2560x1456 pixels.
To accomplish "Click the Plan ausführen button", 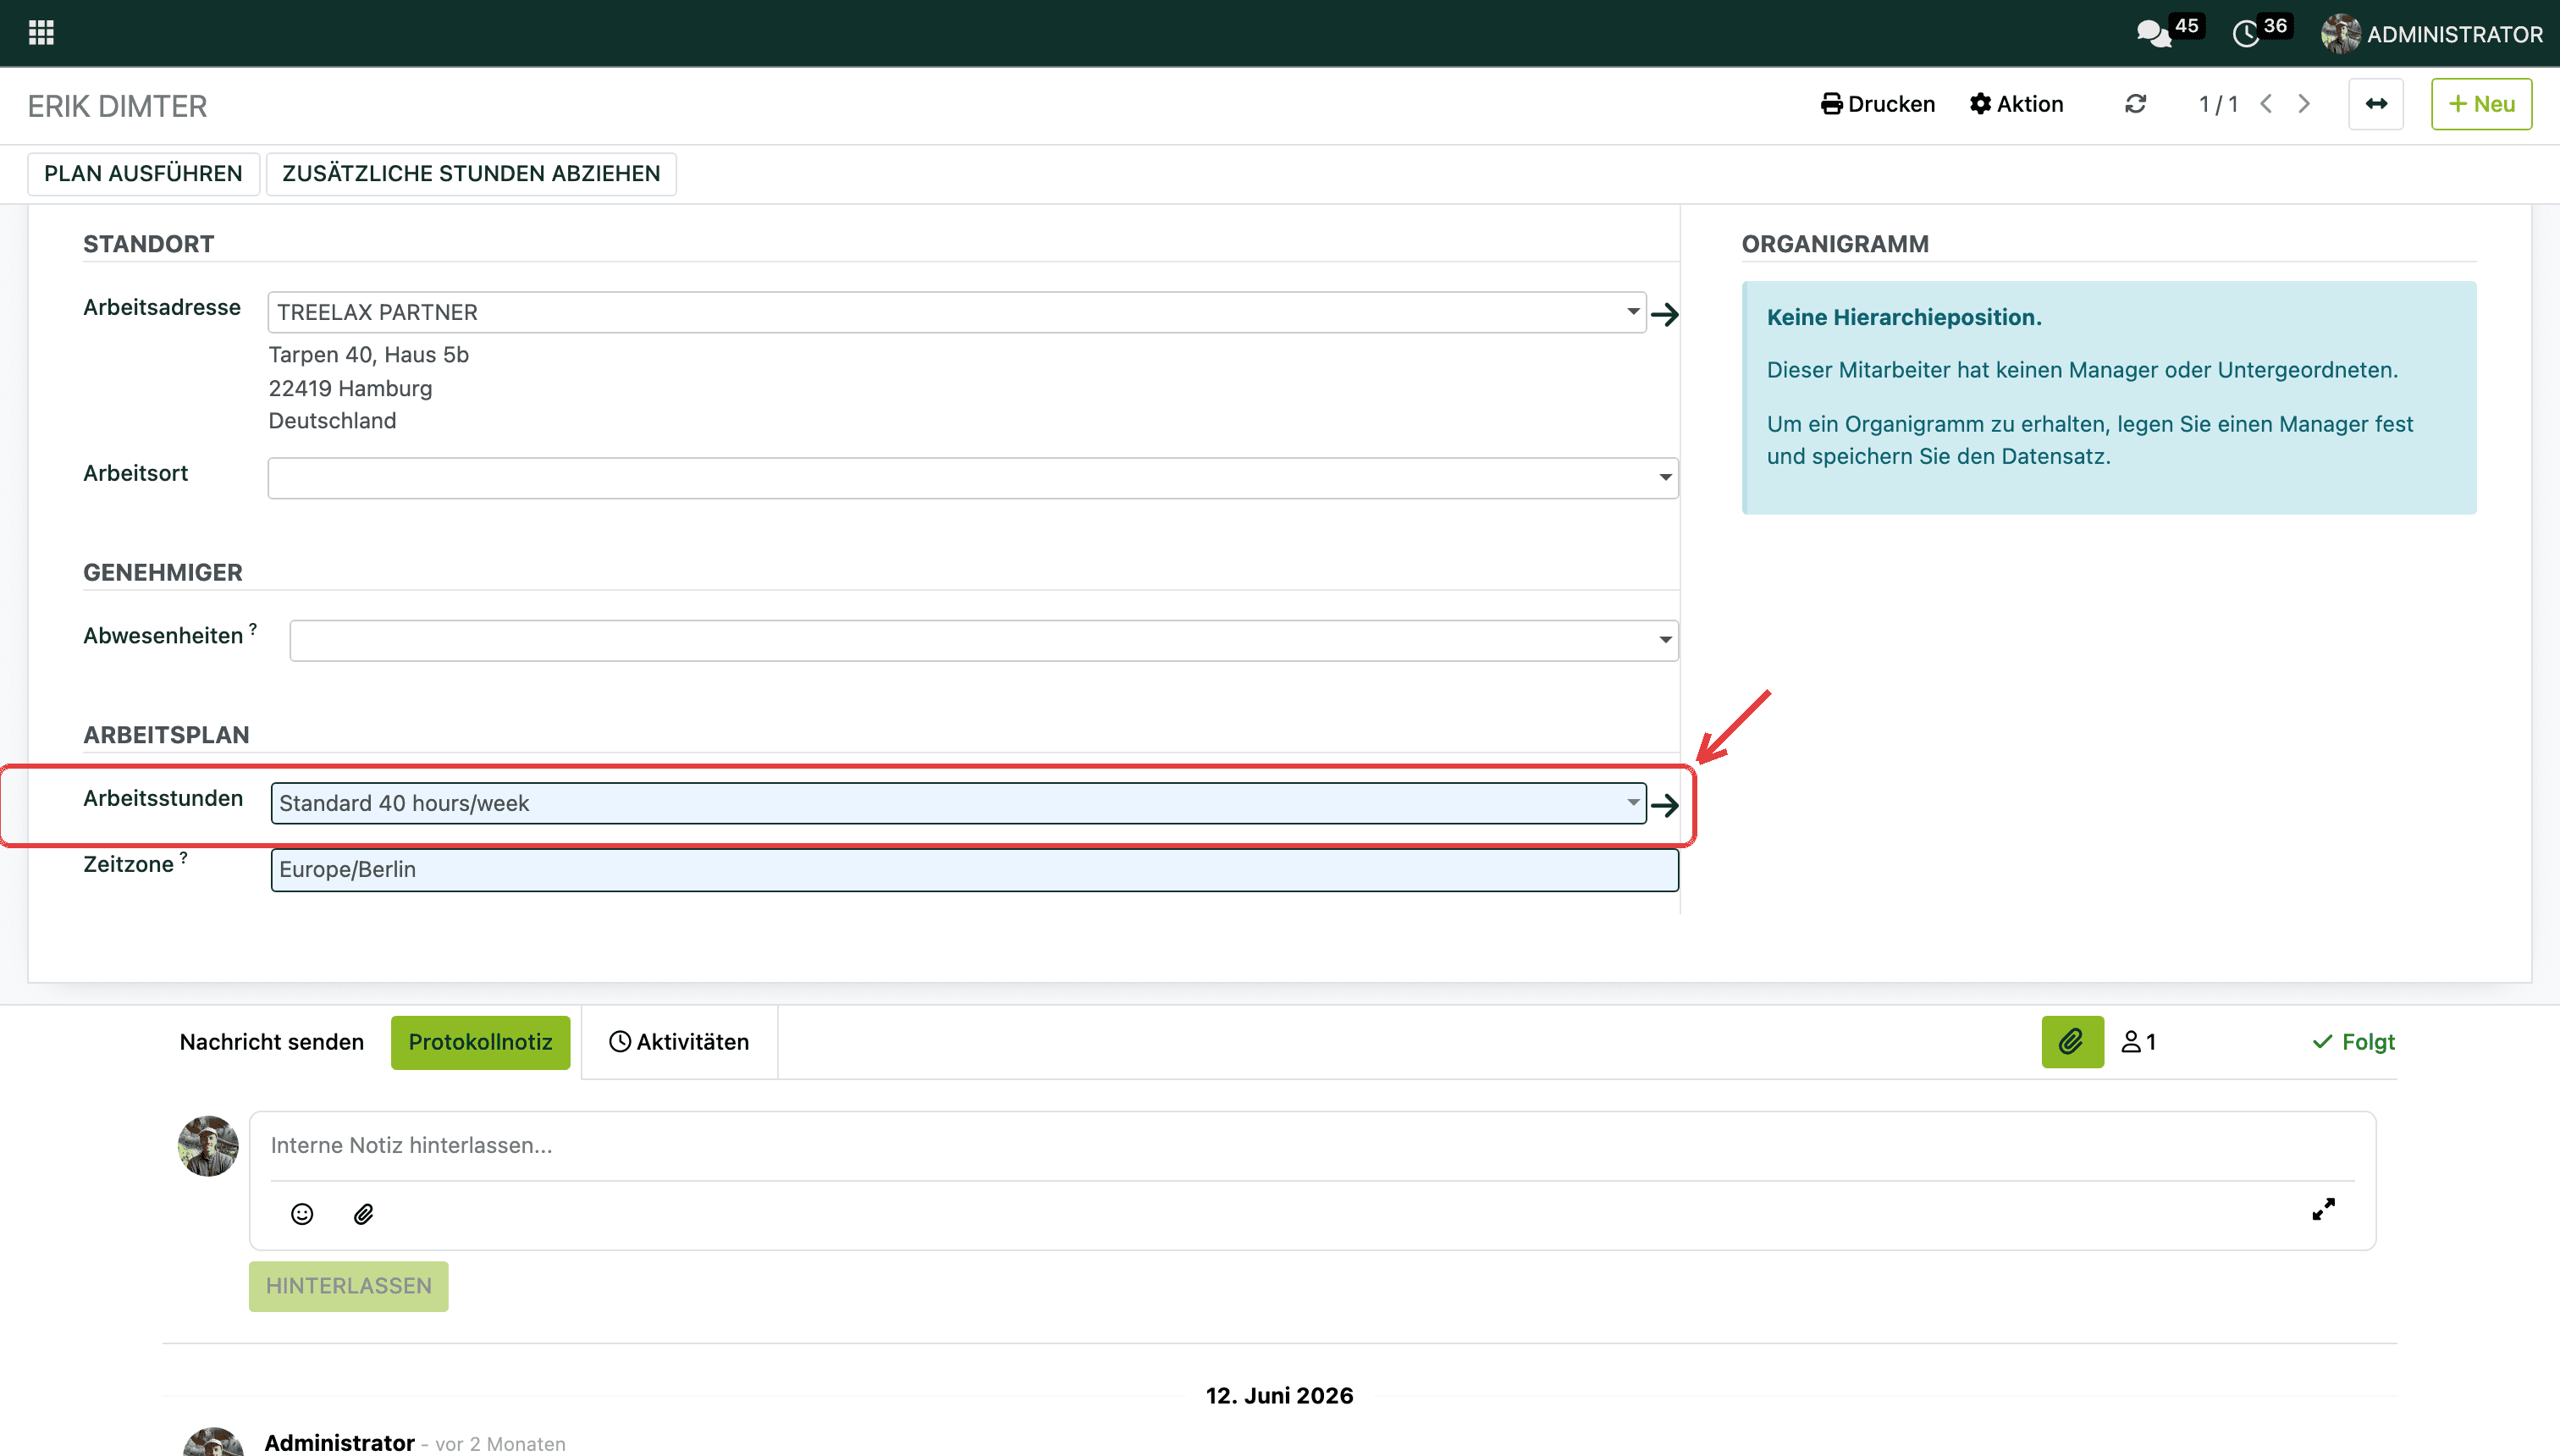I will (x=143, y=174).
